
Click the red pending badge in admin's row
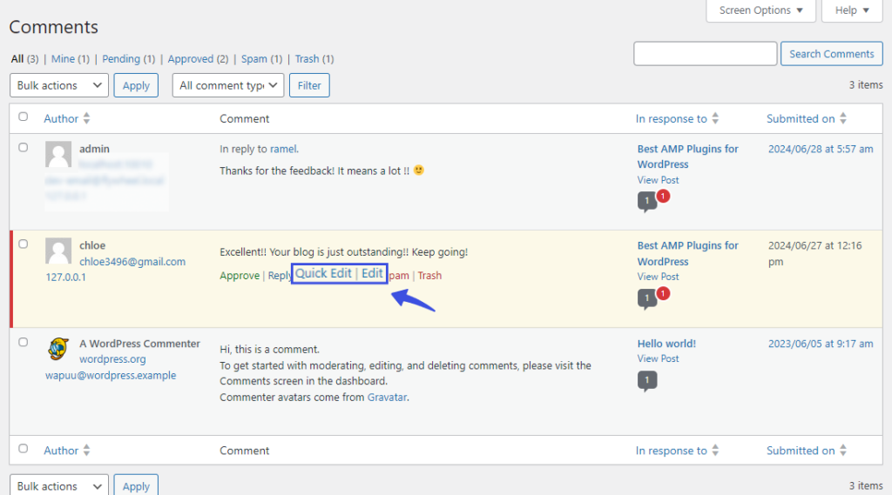663,196
